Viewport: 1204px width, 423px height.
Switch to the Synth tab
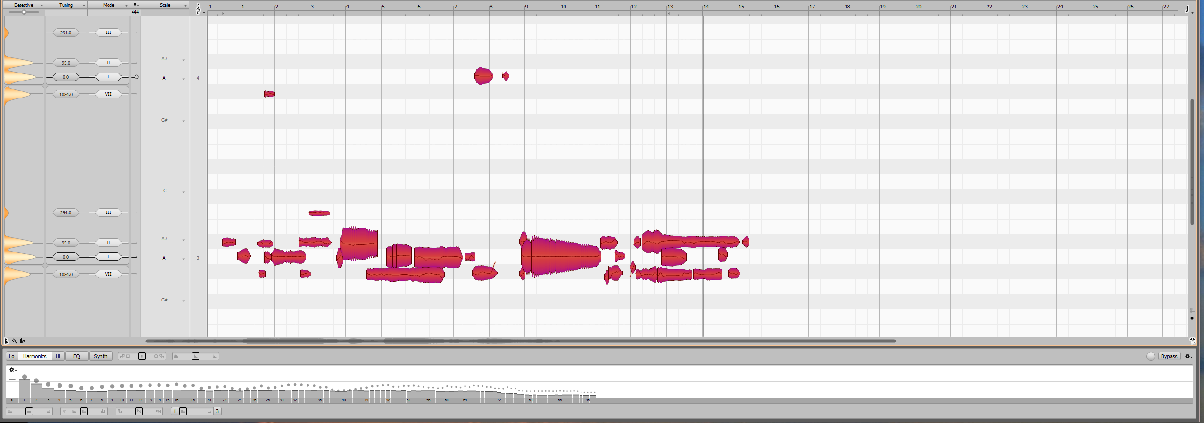coord(100,356)
